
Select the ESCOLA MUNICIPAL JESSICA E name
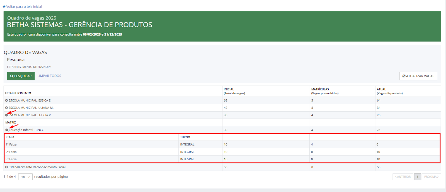pyautogui.click(x=30, y=100)
